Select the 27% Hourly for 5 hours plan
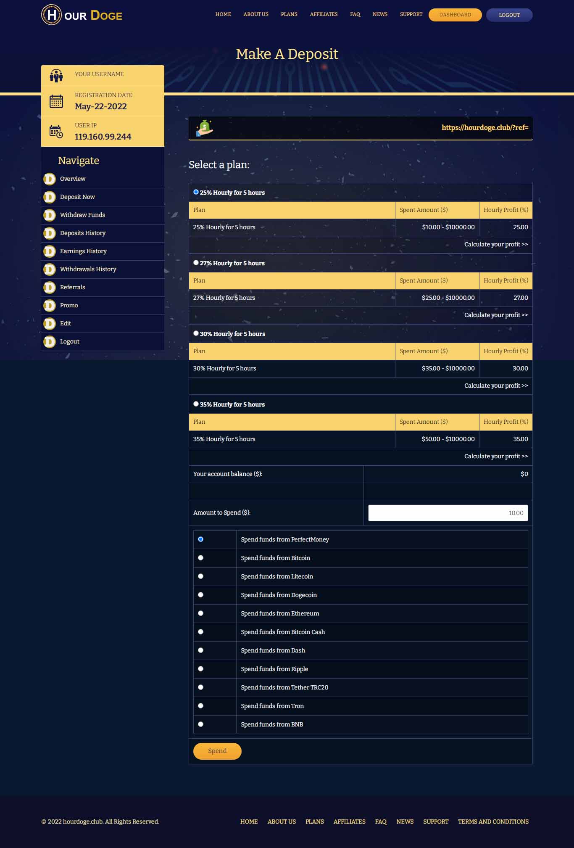Screen dimensions: 574x848 click(x=196, y=263)
